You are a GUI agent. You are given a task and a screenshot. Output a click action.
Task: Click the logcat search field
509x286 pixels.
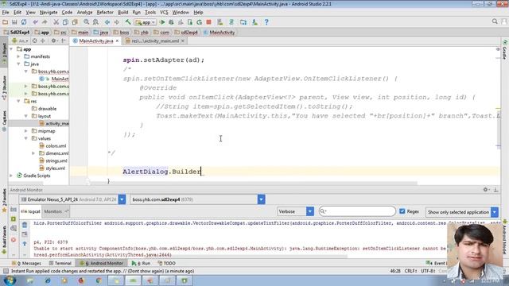357,211
